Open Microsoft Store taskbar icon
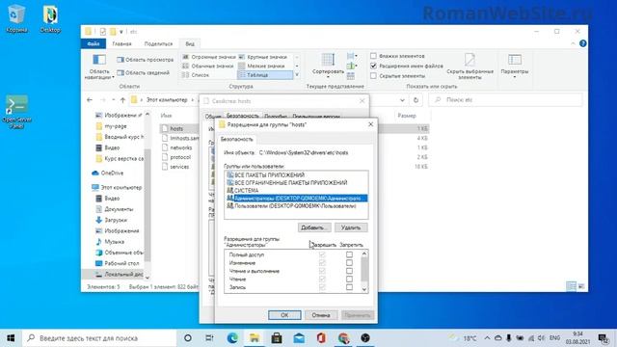617x347 pixels. [x=277, y=338]
